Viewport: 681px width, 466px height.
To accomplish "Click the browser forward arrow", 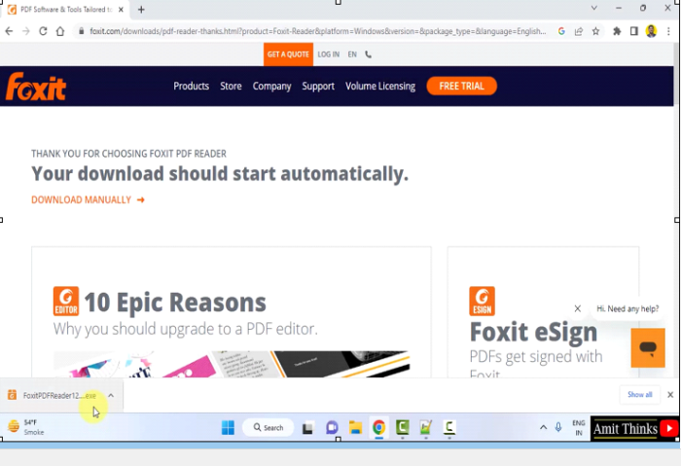I will (26, 31).
